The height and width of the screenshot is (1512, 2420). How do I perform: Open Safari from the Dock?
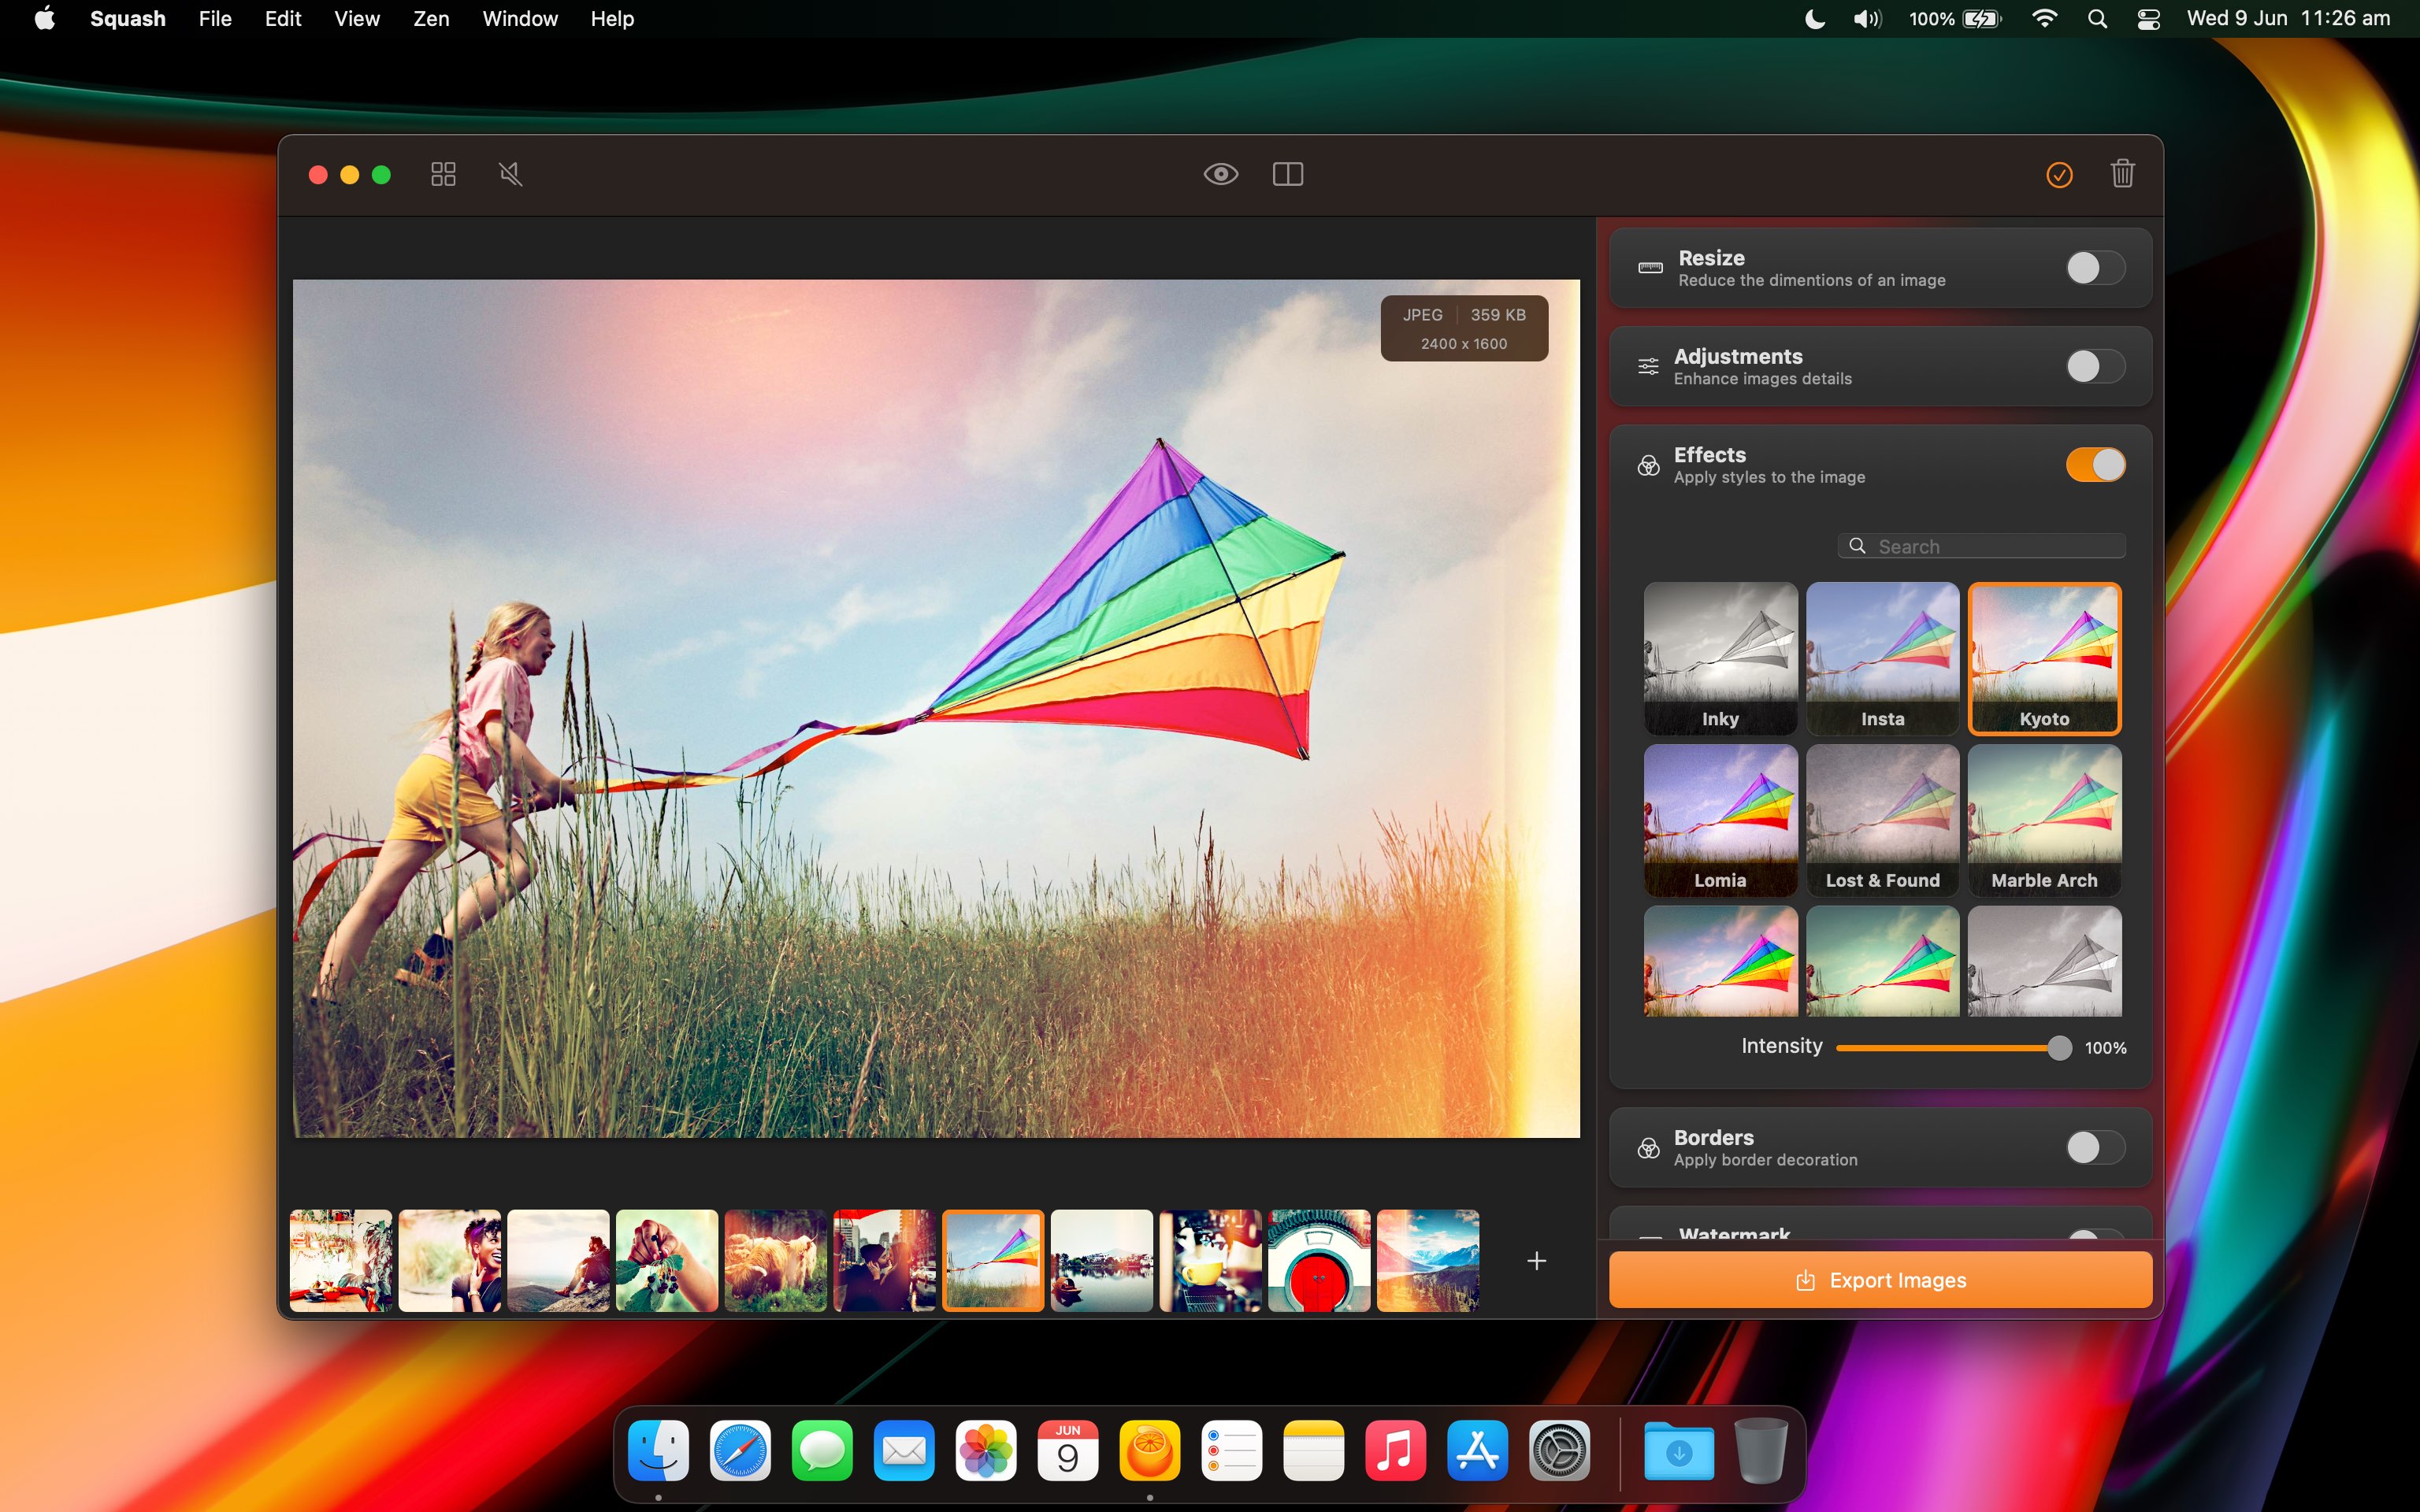coord(740,1450)
